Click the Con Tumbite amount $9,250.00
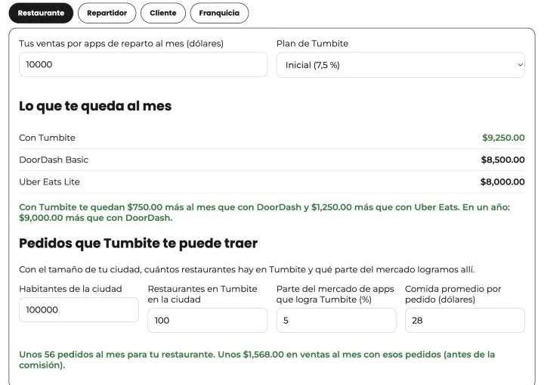The width and height of the screenshot is (544, 385). coord(503,138)
